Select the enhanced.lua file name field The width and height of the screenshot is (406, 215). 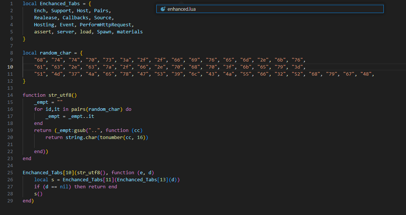coord(270,9)
